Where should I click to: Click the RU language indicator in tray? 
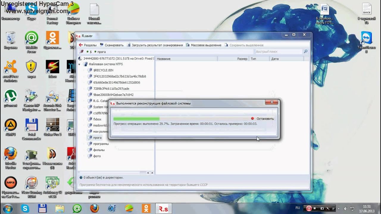pos(298,208)
